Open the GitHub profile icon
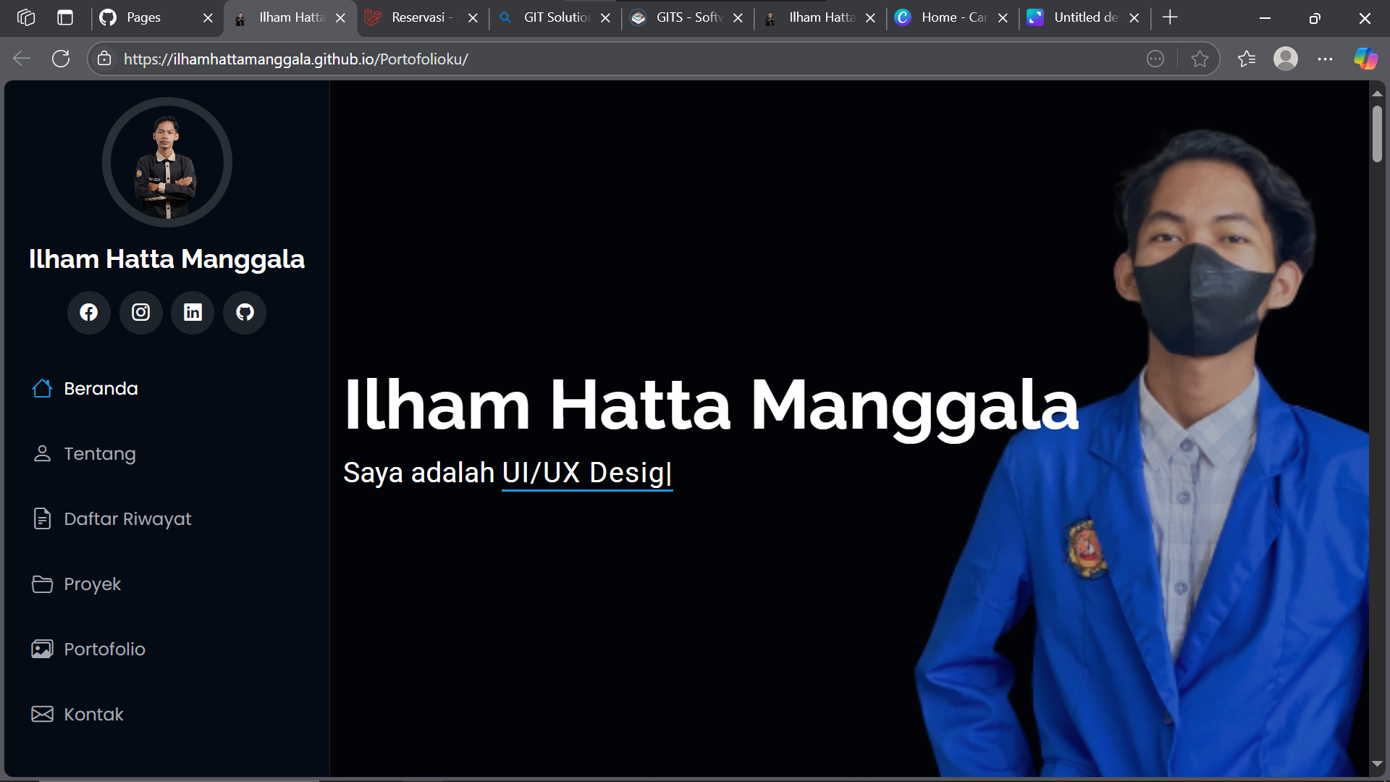The image size is (1390, 782). 245,312
